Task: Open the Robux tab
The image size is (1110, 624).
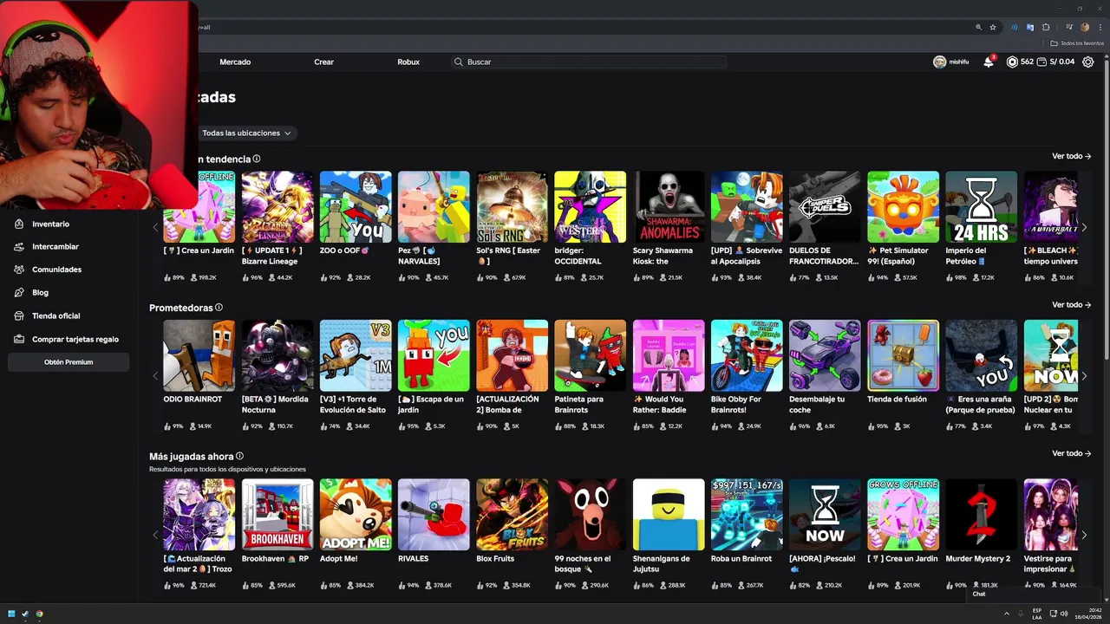Action: [x=408, y=62]
